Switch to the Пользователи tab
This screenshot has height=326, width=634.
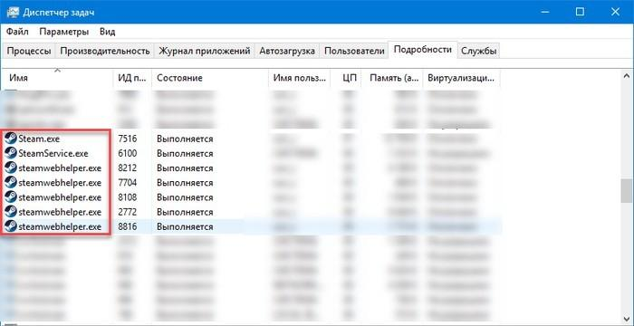click(x=354, y=51)
